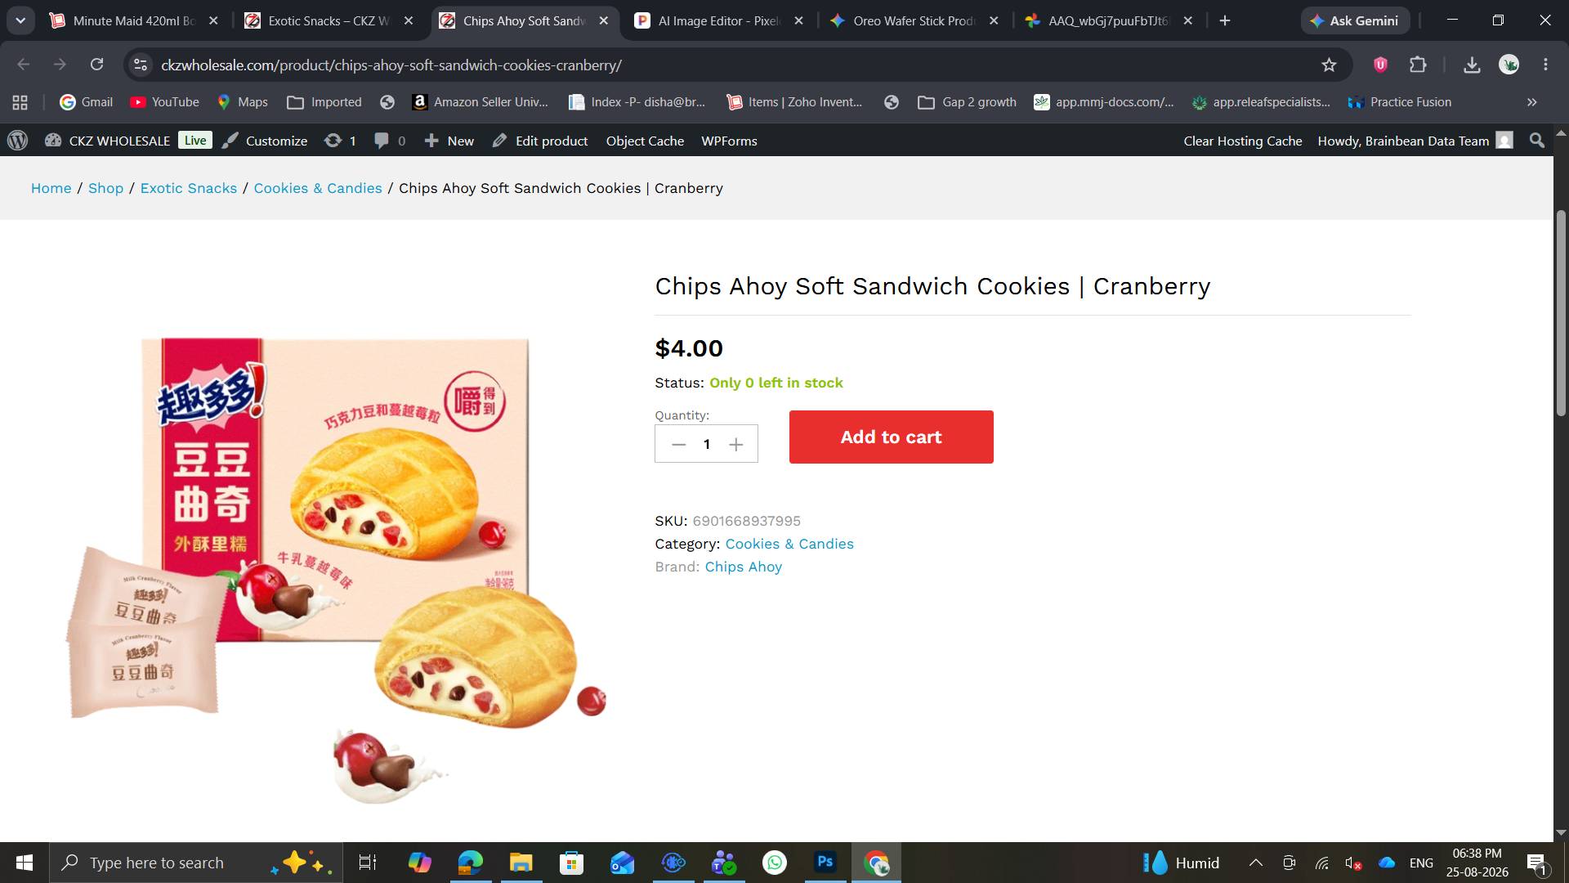The height and width of the screenshot is (883, 1569).
Task: Decrease quantity with the minus button
Action: click(678, 444)
